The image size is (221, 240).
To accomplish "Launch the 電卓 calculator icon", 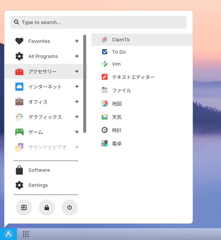I will pos(105,143).
